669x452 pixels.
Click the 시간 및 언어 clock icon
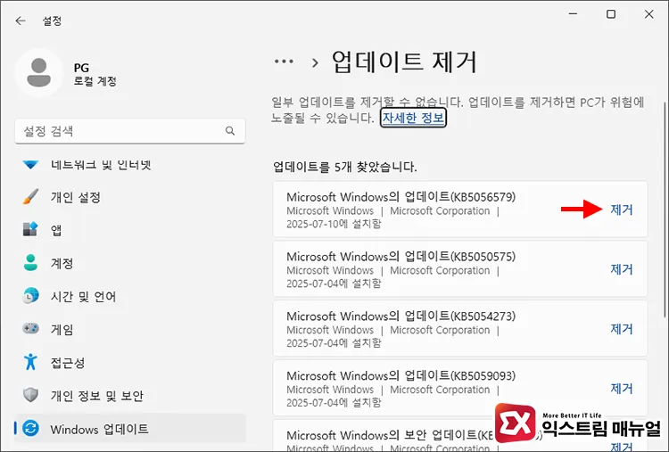coord(30,295)
